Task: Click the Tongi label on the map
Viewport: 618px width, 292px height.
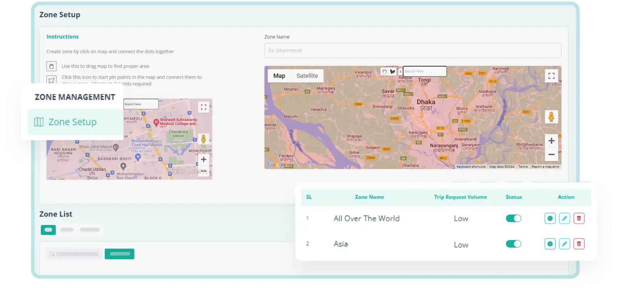Action: (424, 80)
